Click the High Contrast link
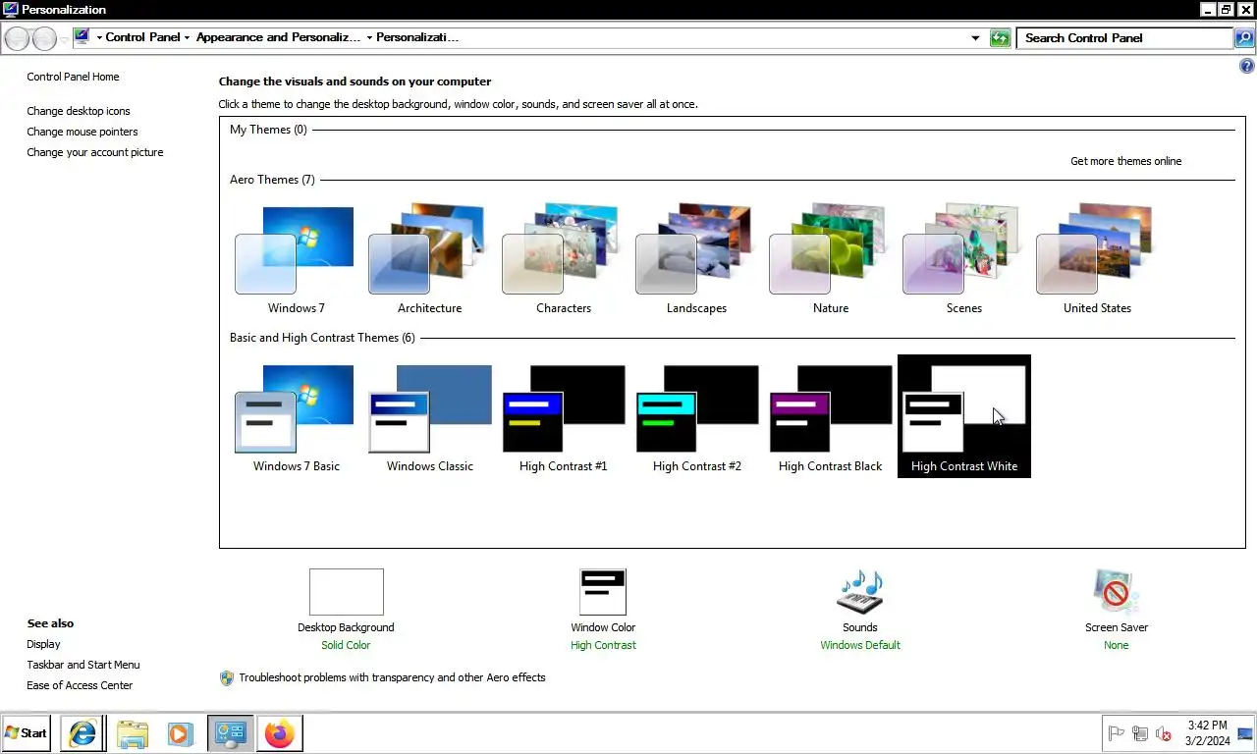The width and height of the screenshot is (1257, 754). click(x=603, y=645)
